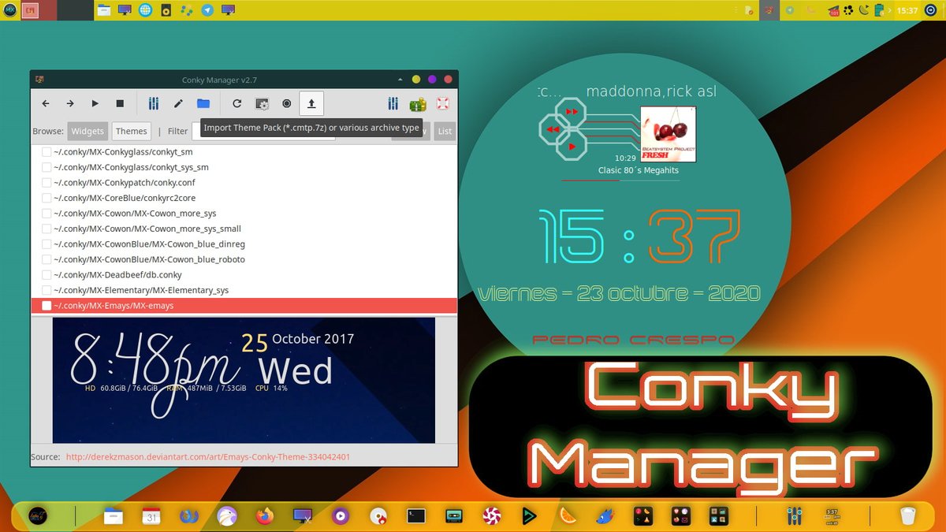Enable the MX-Cowon_blue_dinreg checkbox
The image size is (946, 532).
pyautogui.click(x=47, y=244)
